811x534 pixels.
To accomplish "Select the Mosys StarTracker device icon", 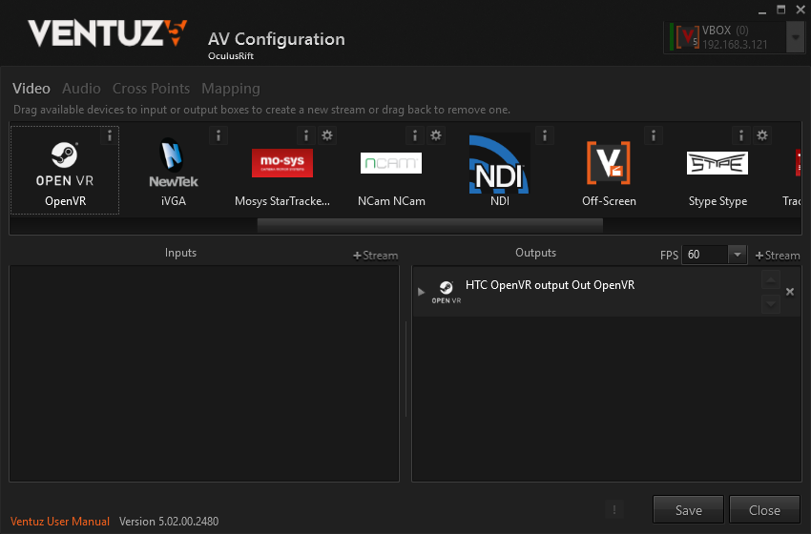I will 281,163.
